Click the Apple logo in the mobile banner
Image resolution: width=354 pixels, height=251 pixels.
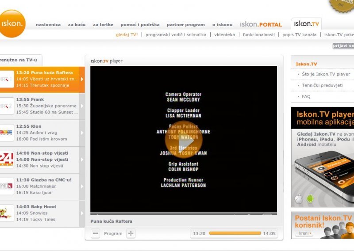click(x=299, y=199)
